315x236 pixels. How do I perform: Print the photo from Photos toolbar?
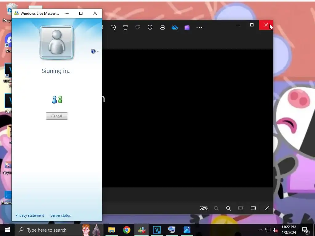coord(162,27)
